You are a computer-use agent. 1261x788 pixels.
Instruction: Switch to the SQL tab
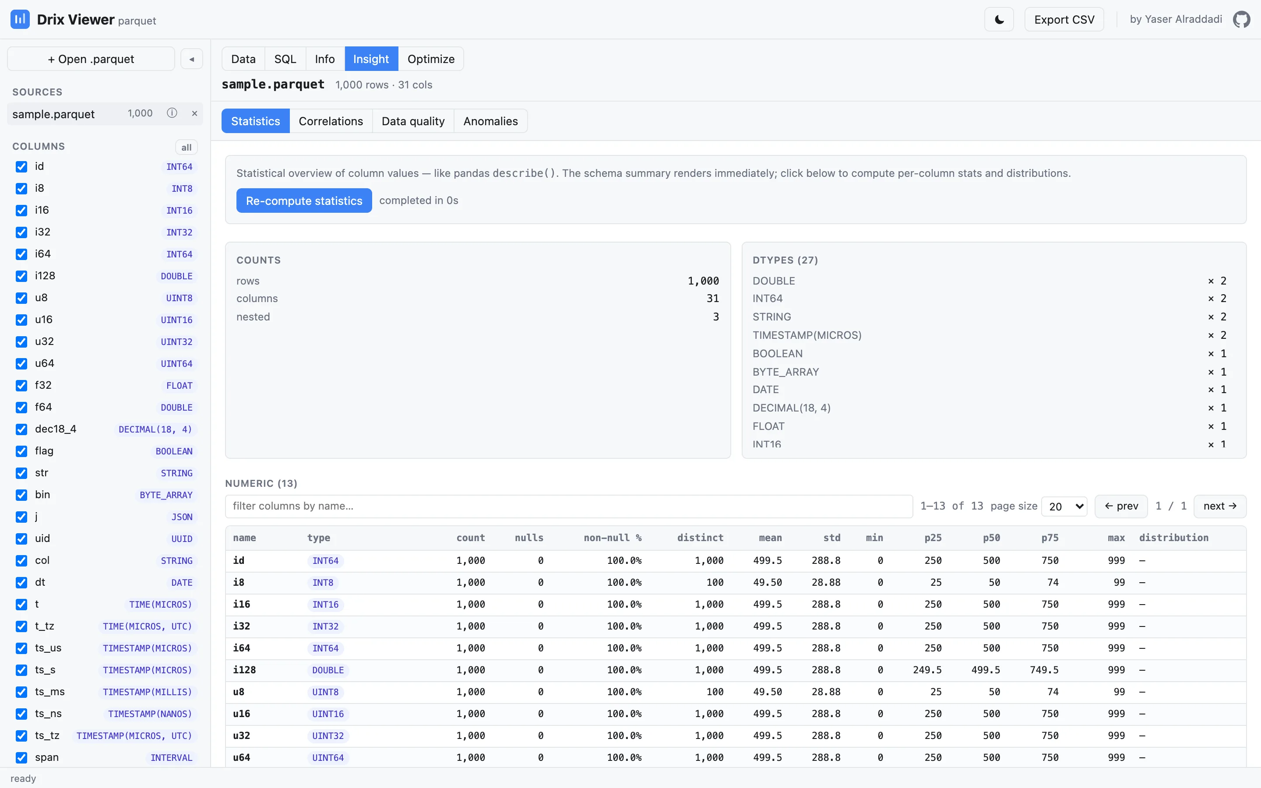pyautogui.click(x=285, y=59)
